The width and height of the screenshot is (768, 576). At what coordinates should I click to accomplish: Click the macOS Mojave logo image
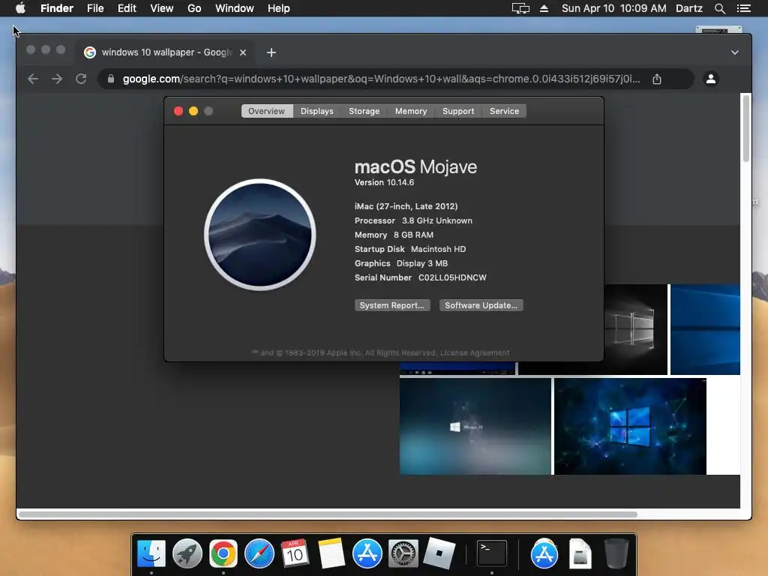[x=260, y=235]
